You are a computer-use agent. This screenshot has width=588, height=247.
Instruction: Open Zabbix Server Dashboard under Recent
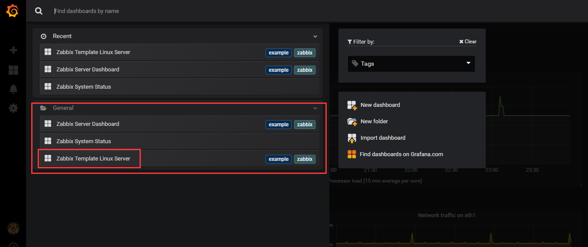pos(180,70)
